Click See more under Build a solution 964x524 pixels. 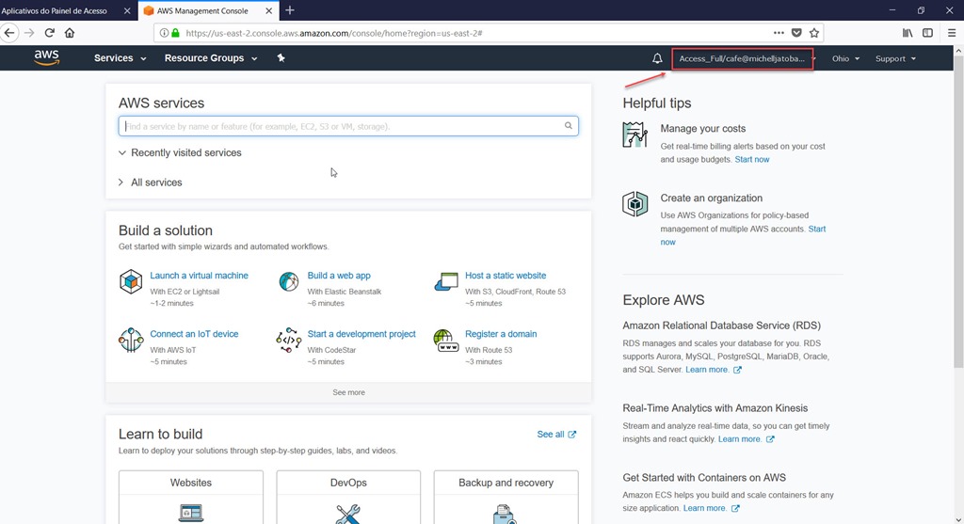coord(348,392)
